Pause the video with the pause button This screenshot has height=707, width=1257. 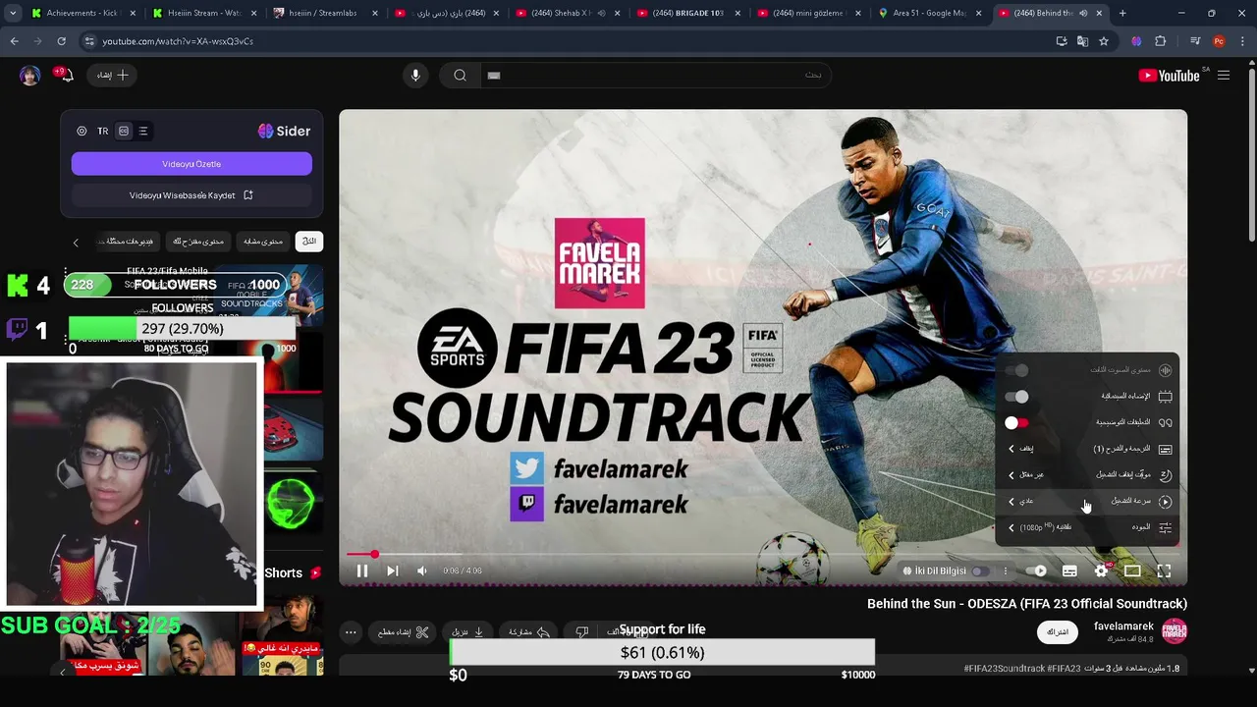[x=362, y=571]
